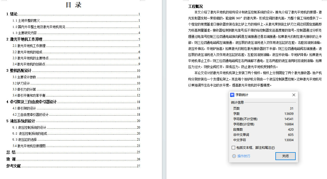Click '4.2 三自由度牵引器的设计' entry
Screen dimensions: 327x179
coord(30,115)
